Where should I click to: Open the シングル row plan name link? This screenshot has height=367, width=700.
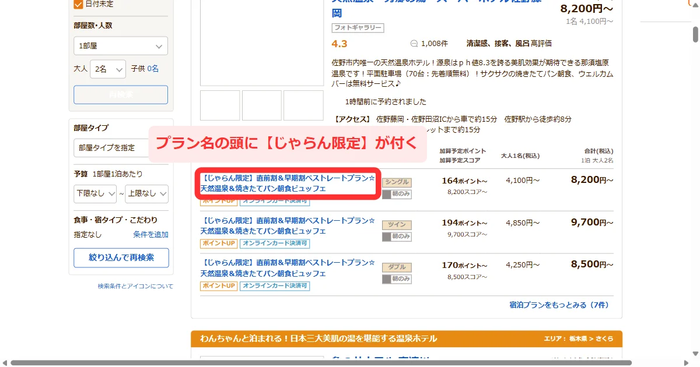(288, 183)
